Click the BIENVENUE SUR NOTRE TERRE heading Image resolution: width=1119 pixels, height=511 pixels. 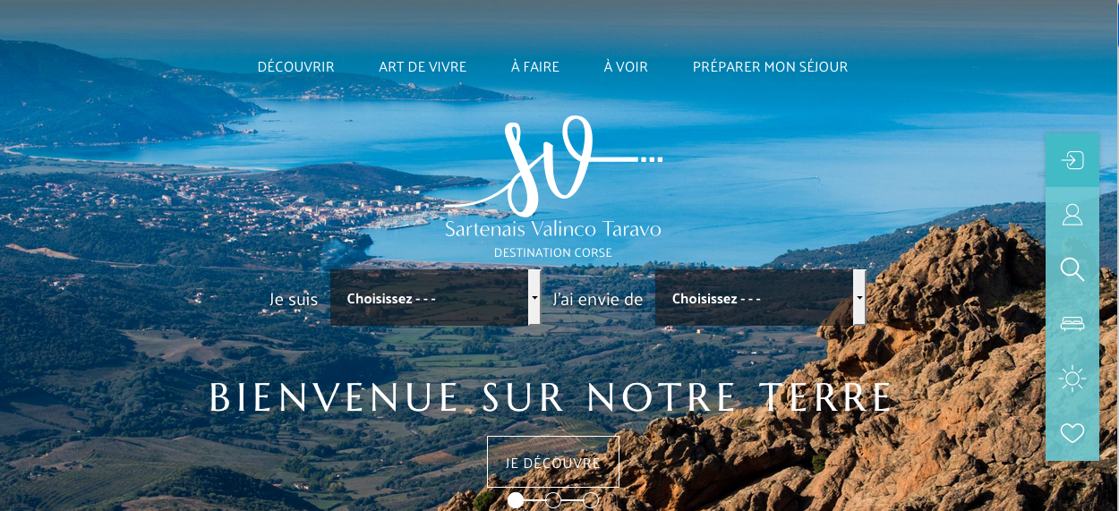click(x=551, y=398)
